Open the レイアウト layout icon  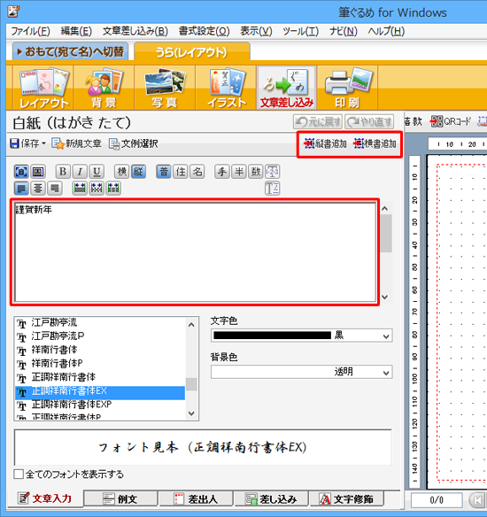click(43, 88)
